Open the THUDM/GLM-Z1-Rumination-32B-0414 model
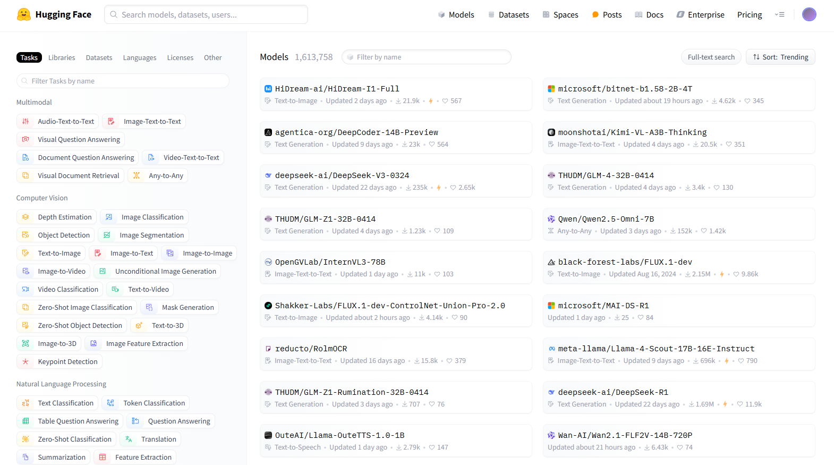 pos(396,398)
